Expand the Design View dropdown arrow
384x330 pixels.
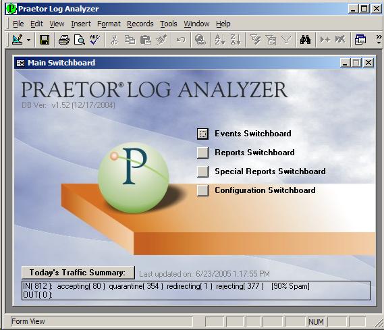tap(29, 40)
